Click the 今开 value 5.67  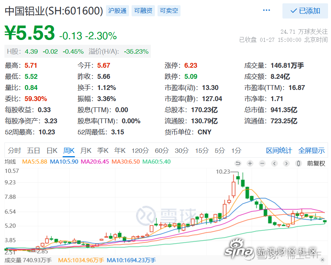click(104, 66)
